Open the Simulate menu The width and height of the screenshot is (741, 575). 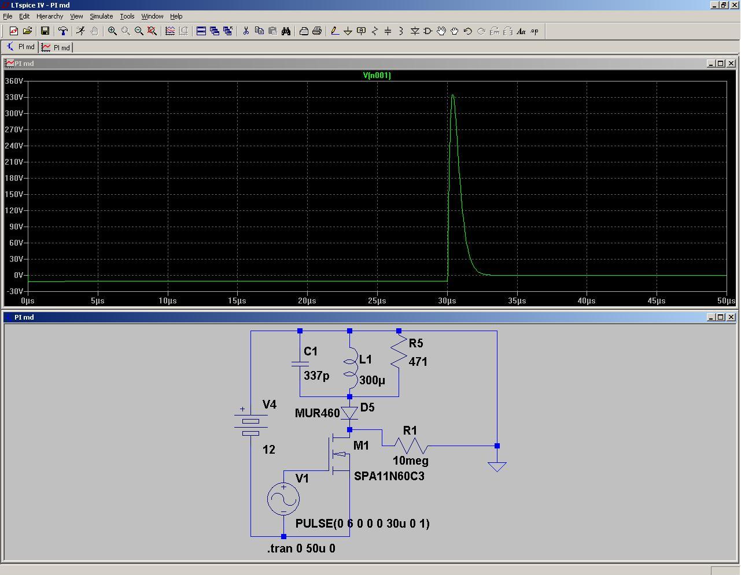pyautogui.click(x=101, y=16)
